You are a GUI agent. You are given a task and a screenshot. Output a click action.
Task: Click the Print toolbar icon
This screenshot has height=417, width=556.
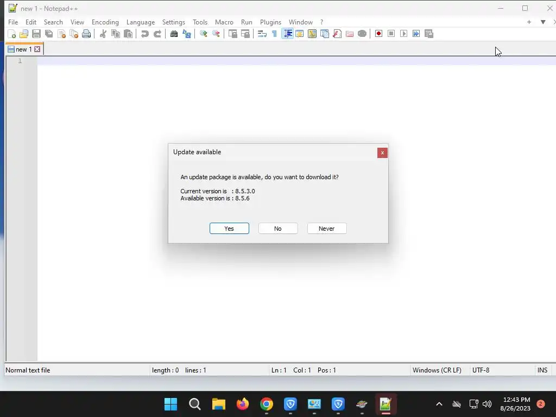(x=86, y=34)
